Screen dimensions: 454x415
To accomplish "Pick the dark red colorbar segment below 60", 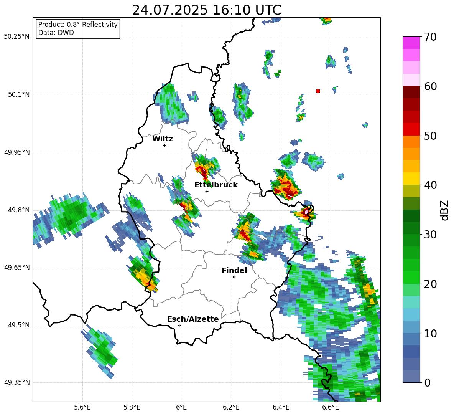I will tap(411, 92).
